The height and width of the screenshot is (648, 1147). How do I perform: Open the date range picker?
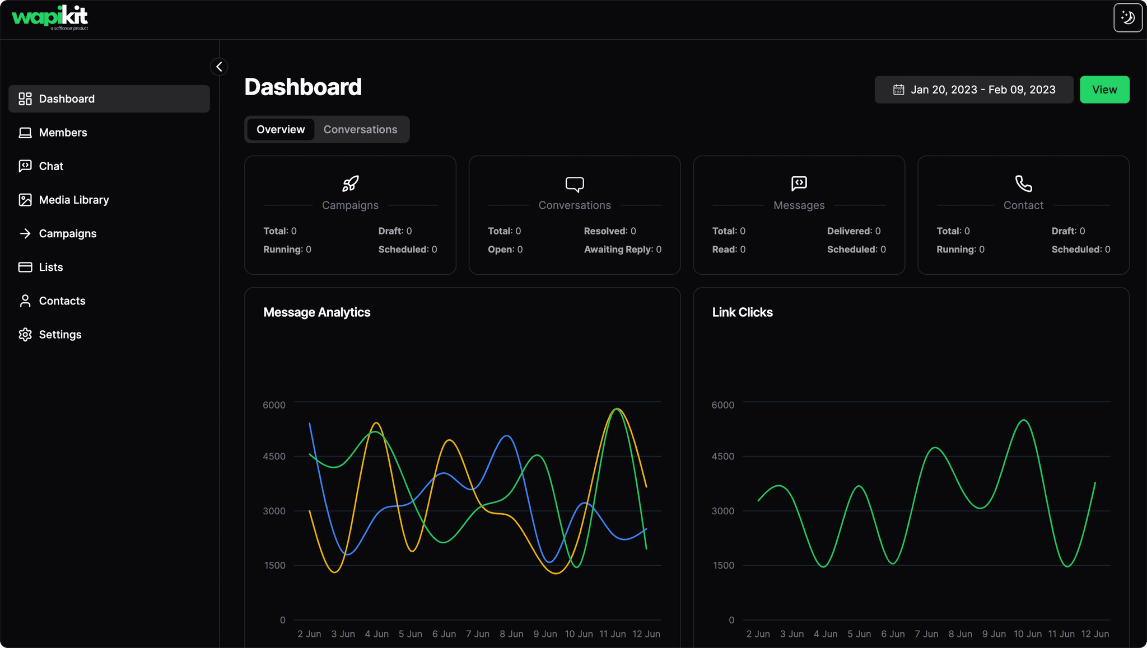974,90
